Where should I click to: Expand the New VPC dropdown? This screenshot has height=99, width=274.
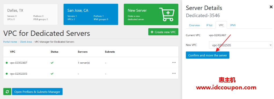(x=241, y=45)
